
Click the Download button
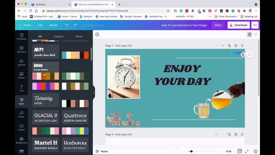(238, 25)
